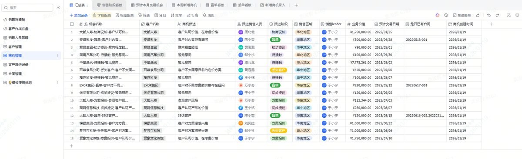
Task: Click the share arrow icon
Action: click(478, 15)
